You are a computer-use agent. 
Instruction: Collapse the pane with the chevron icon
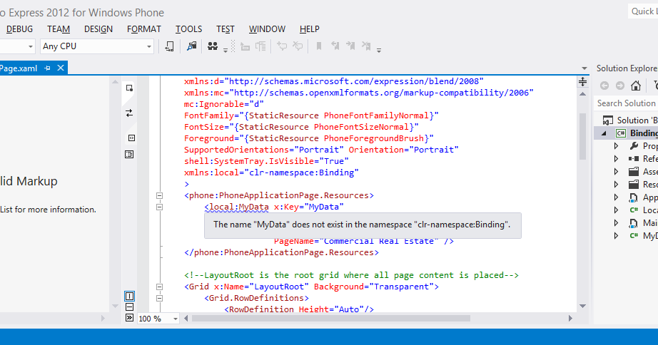[129, 318]
